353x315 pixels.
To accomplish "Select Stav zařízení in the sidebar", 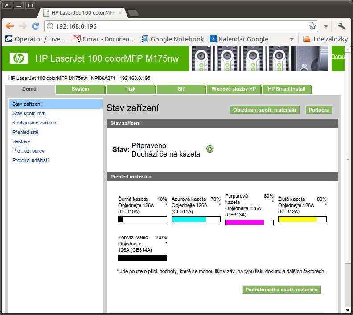I will pos(56,104).
